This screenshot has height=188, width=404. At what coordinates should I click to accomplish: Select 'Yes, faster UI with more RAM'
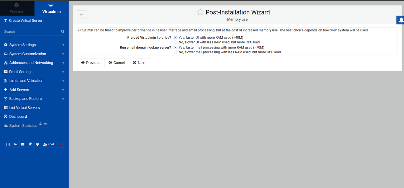click(176, 37)
